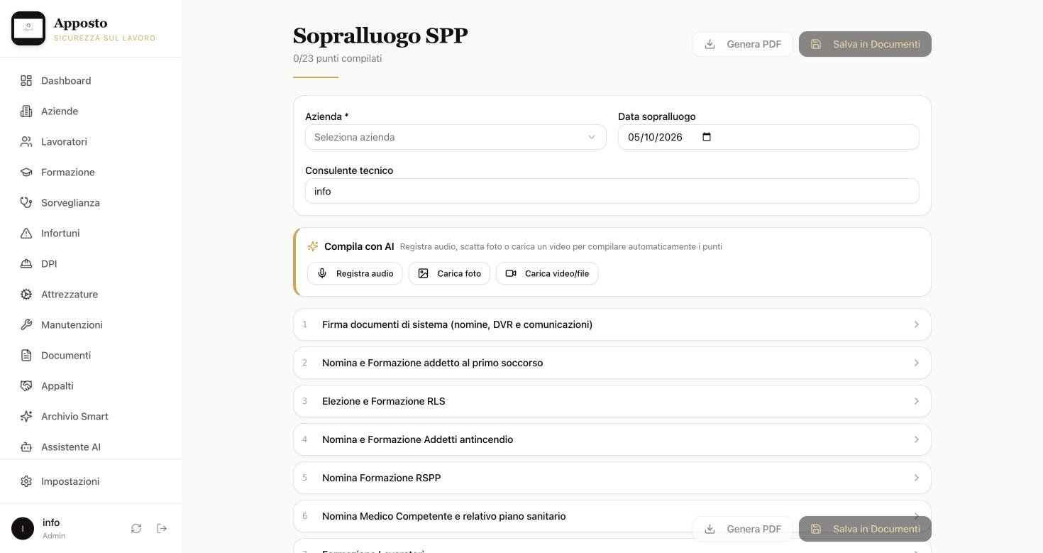This screenshot has height=553, width=1043.
Task: Click the Lavoratori people icon
Action: tap(26, 141)
